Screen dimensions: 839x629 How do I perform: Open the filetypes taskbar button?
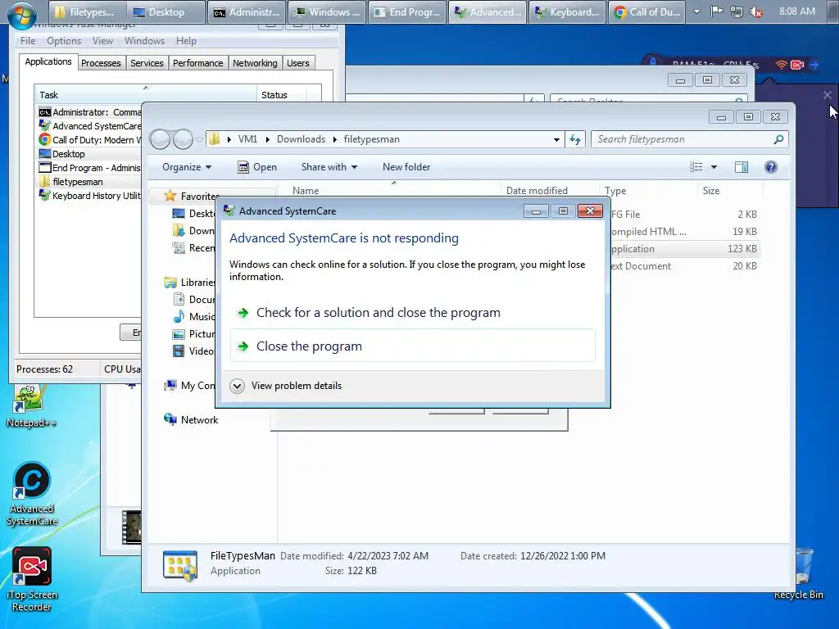[88, 11]
